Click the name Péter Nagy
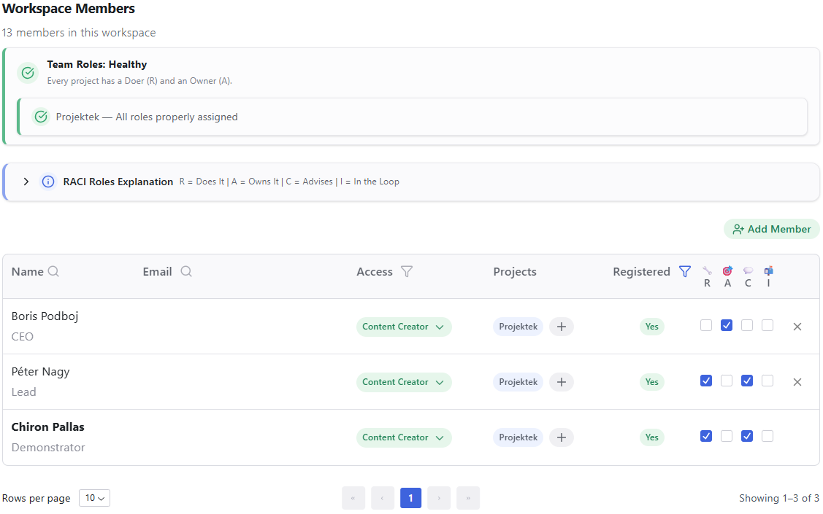The width and height of the screenshot is (823, 514). tap(40, 372)
